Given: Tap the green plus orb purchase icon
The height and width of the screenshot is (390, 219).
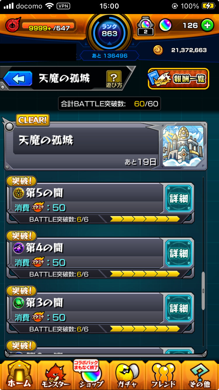Looking at the screenshot, I should [x=207, y=26].
